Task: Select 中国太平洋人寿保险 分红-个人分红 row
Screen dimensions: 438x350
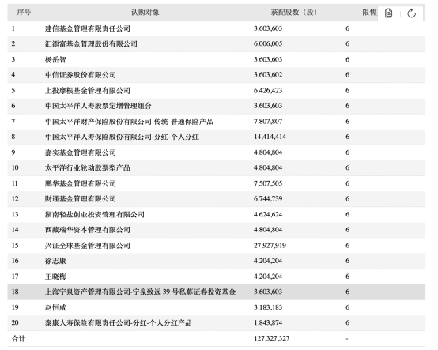Action: [217, 137]
